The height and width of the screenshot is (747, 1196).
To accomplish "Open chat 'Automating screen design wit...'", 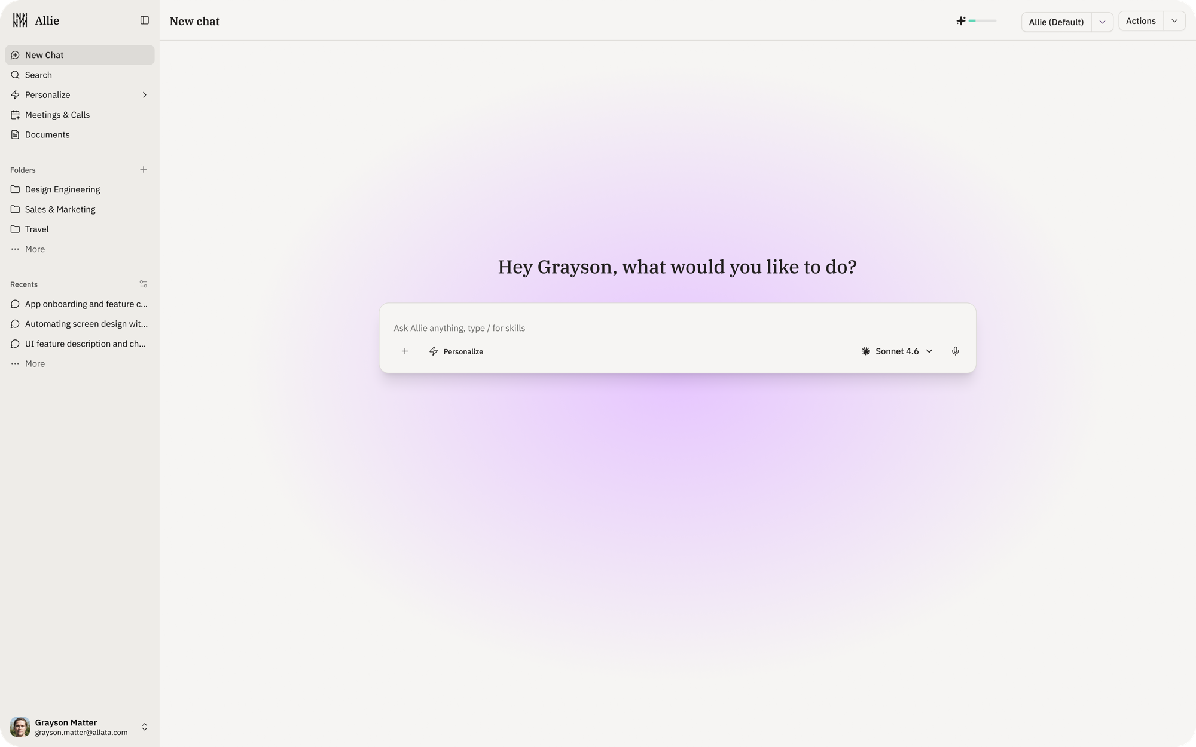I will (80, 324).
